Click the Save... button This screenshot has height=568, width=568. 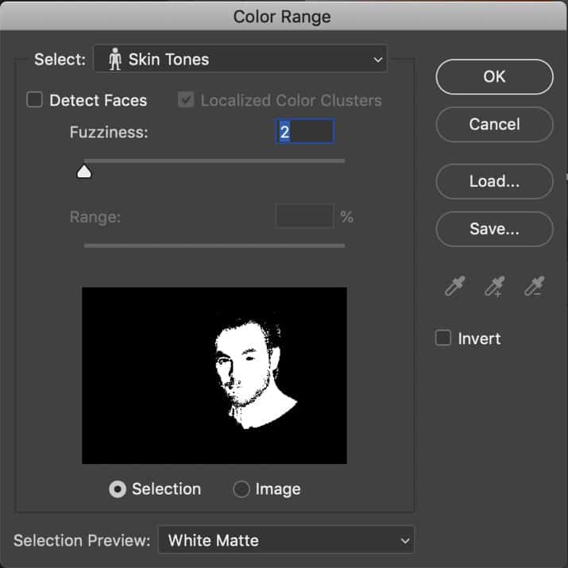coord(494,229)
